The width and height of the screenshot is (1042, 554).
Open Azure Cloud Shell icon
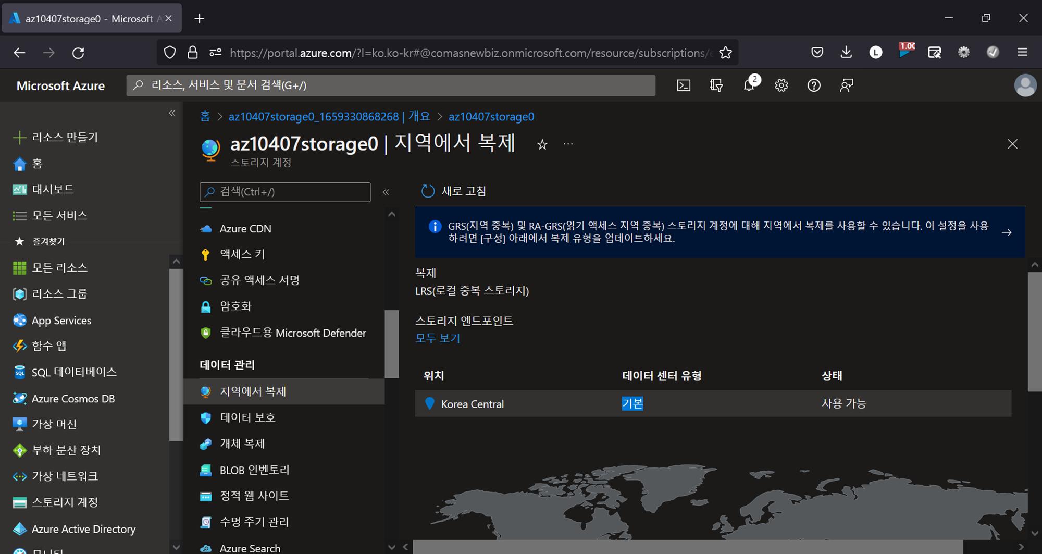[684, 85]
